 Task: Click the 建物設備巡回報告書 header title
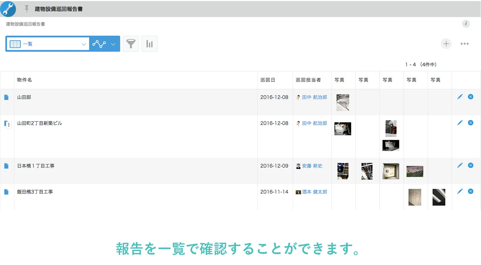(x=59, y=9)
